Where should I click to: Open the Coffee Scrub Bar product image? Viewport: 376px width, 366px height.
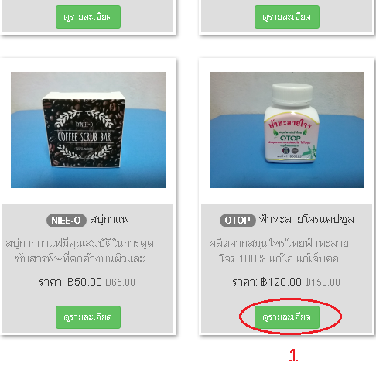point(88,130)
